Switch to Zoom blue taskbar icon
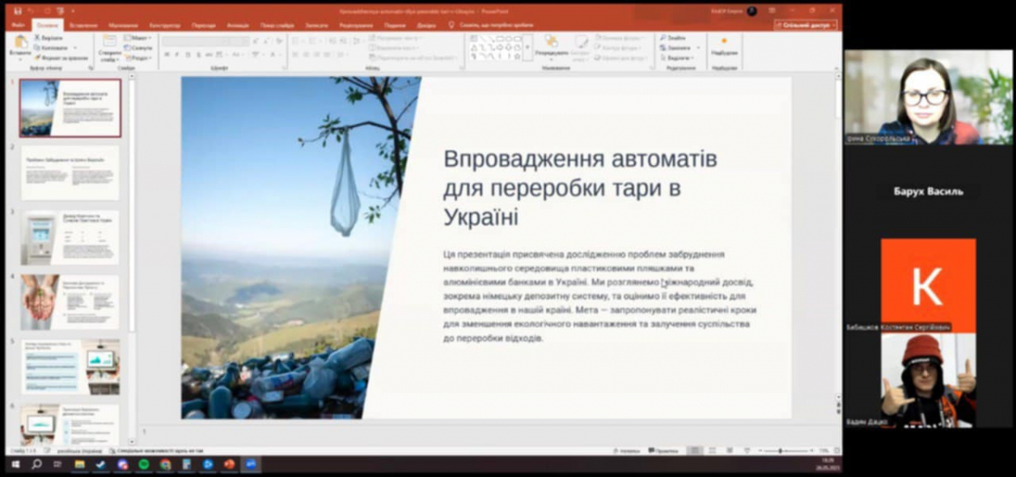The height and width of the screenshot is (477, 1016). click(x=251, y=464)
